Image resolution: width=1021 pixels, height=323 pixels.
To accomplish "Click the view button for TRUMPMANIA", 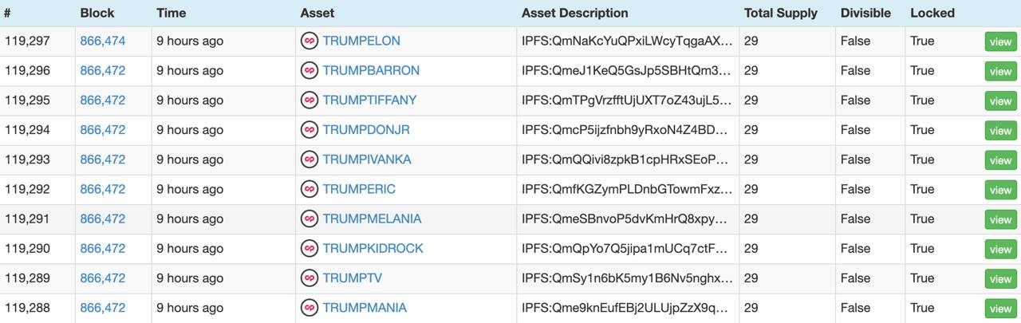I will (1000, 309).
